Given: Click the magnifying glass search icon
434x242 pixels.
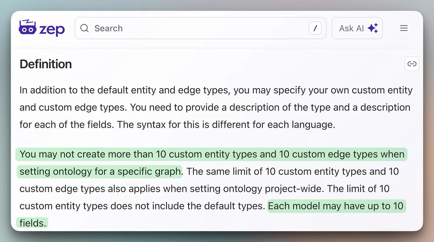Looking at the screenshot, I should (85, 28).
